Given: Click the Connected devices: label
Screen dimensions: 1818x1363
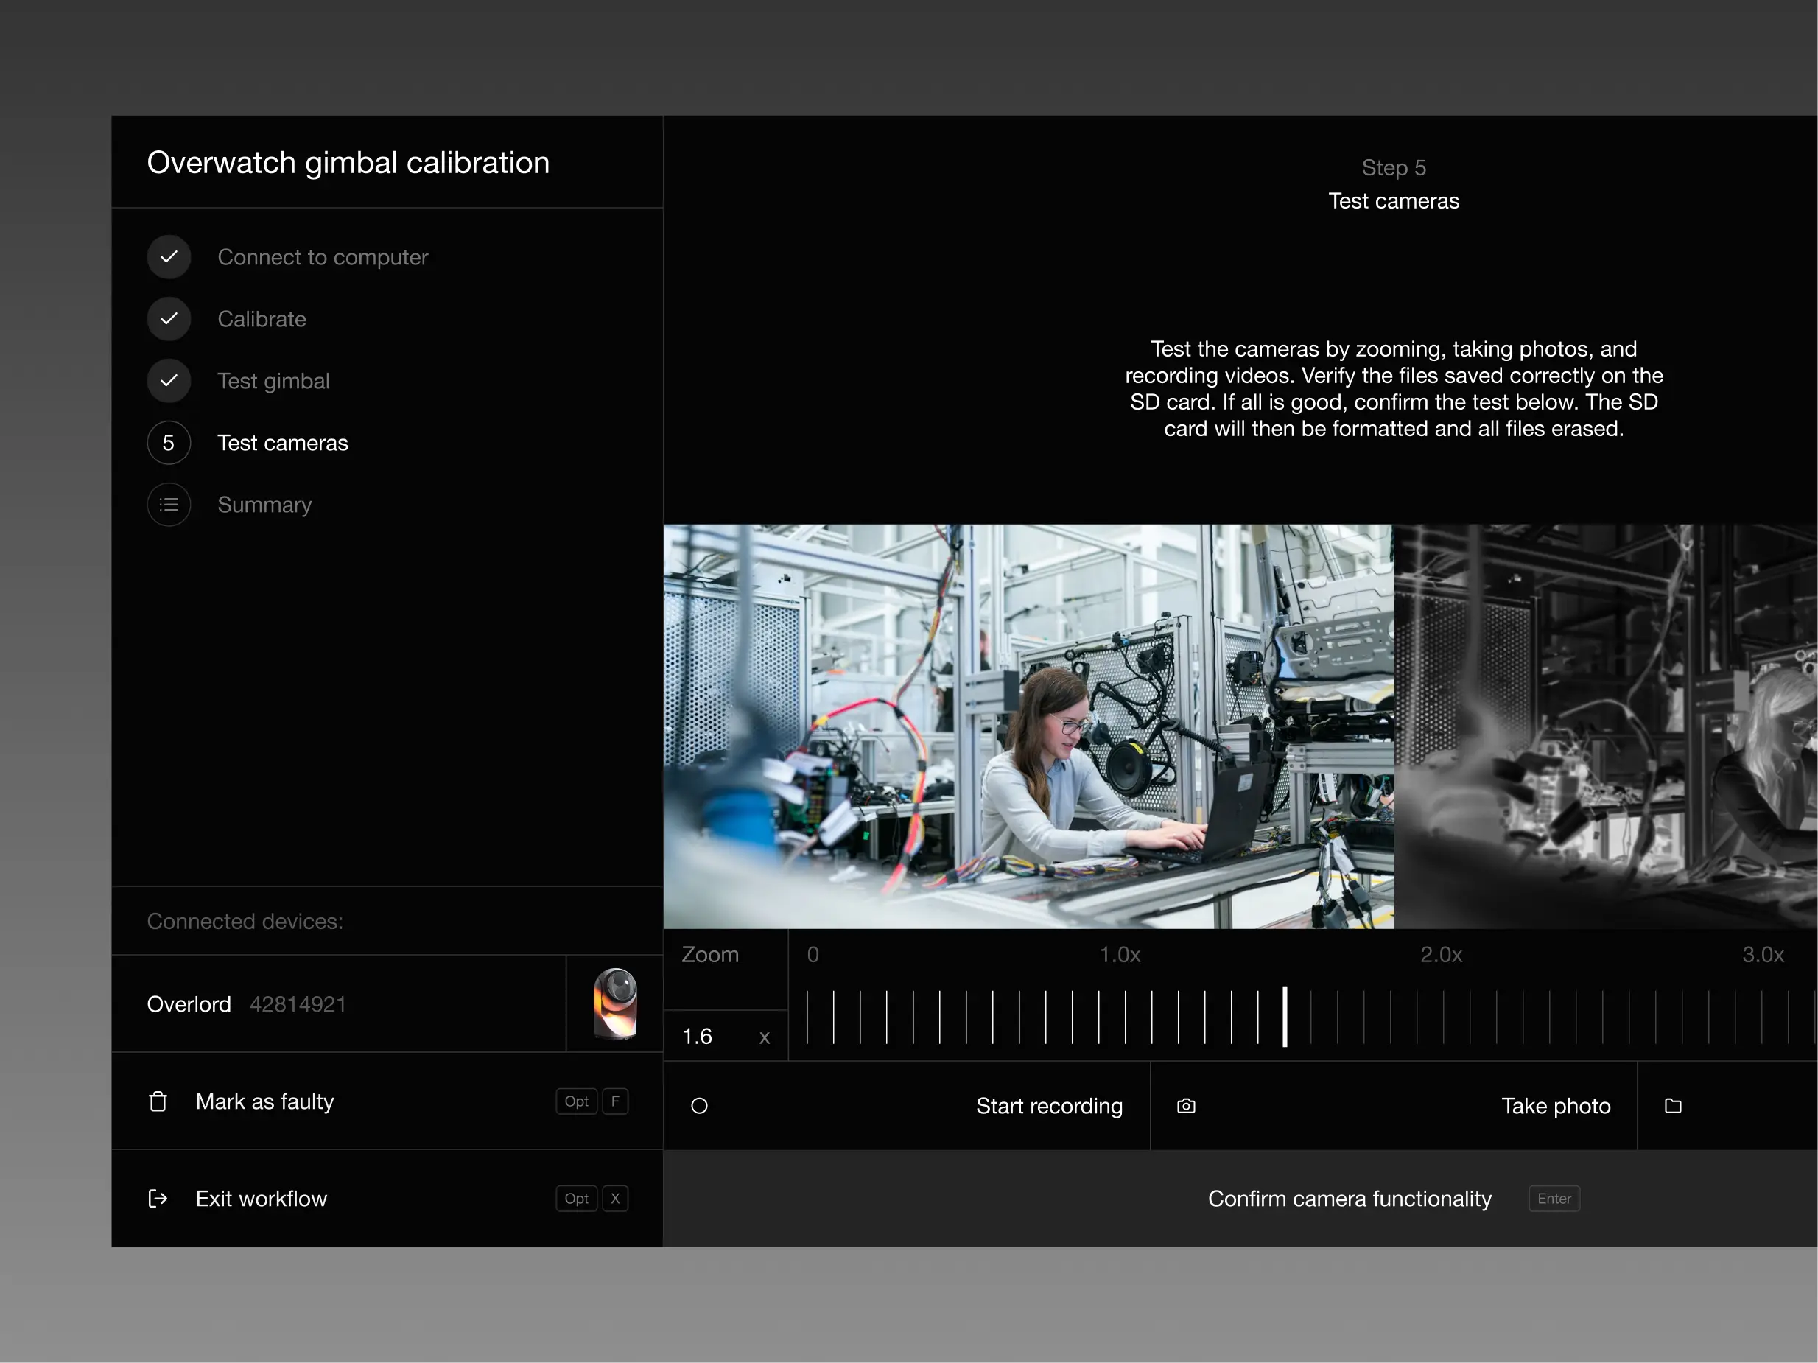Looking at the screenshot, I should [x=245, y=921].
